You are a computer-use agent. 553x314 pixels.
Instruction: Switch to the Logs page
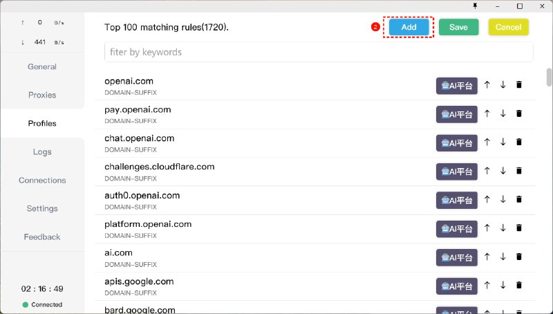(42, 151)
